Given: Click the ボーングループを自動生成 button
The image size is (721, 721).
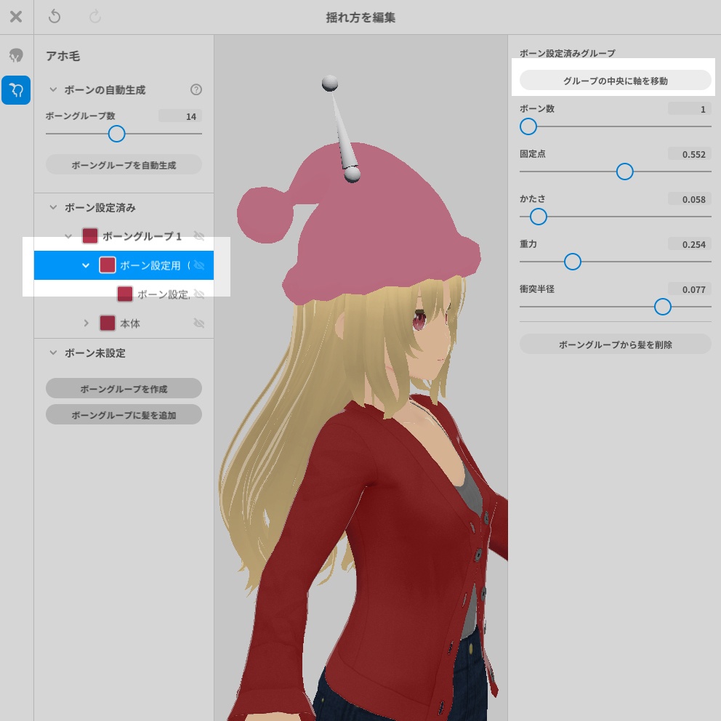Looking at the screenshot, I should (x=124, y=164).
